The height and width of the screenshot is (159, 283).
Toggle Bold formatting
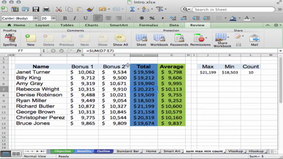(65, 18)
